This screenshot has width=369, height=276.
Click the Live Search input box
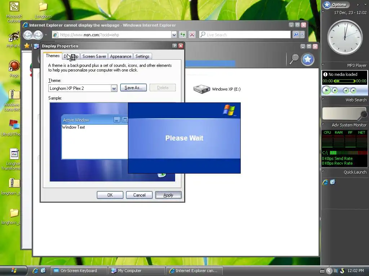[245, 35]
